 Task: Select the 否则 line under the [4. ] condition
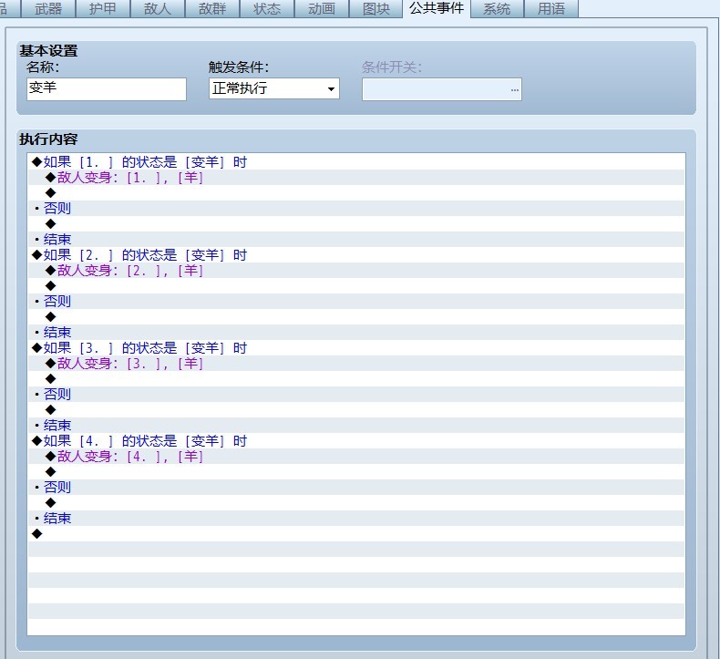356,488
